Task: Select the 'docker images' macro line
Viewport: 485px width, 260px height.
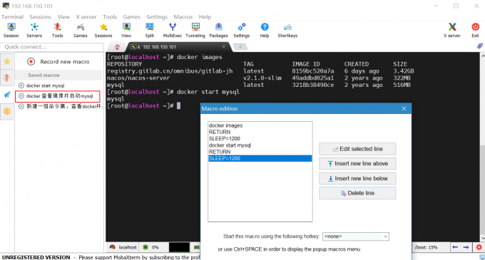Action: 260,125
